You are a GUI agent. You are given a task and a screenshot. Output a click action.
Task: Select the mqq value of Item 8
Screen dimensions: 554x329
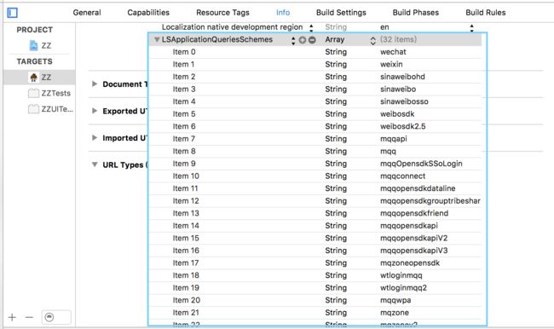(x=389, y=151)
